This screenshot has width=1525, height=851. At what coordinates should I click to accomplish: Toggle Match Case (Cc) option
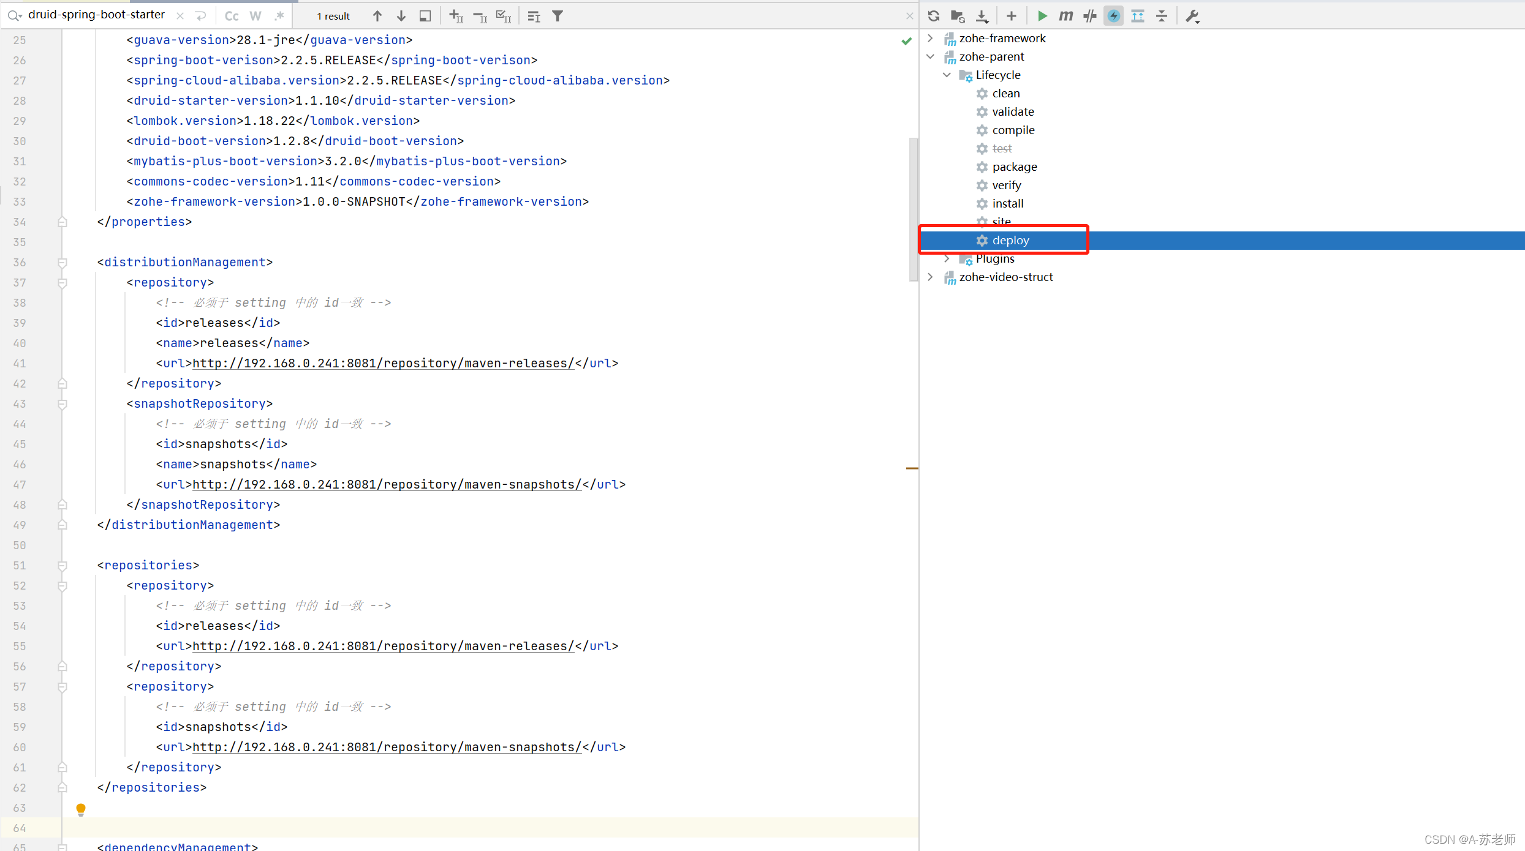pyautogui.click(x=232, y=16)
